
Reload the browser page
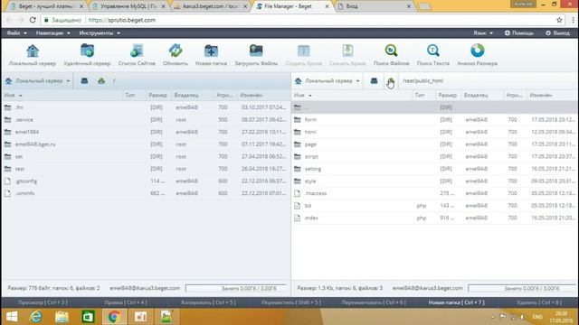[x=33, y=20]
